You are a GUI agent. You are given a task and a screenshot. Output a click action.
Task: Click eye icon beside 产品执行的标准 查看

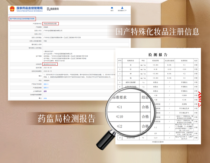(x=48, y=84)
